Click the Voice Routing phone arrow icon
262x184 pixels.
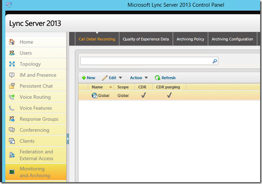tap(12, 97)
